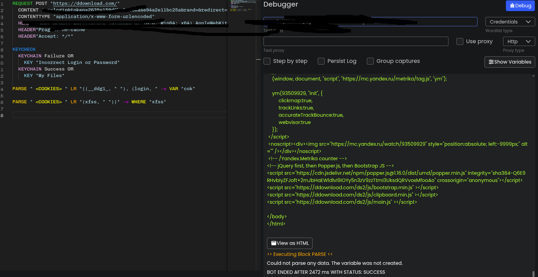Viewport: 538px width, 277px height.
Task: Click the main.js script line in log
Action: pos(342,202)
